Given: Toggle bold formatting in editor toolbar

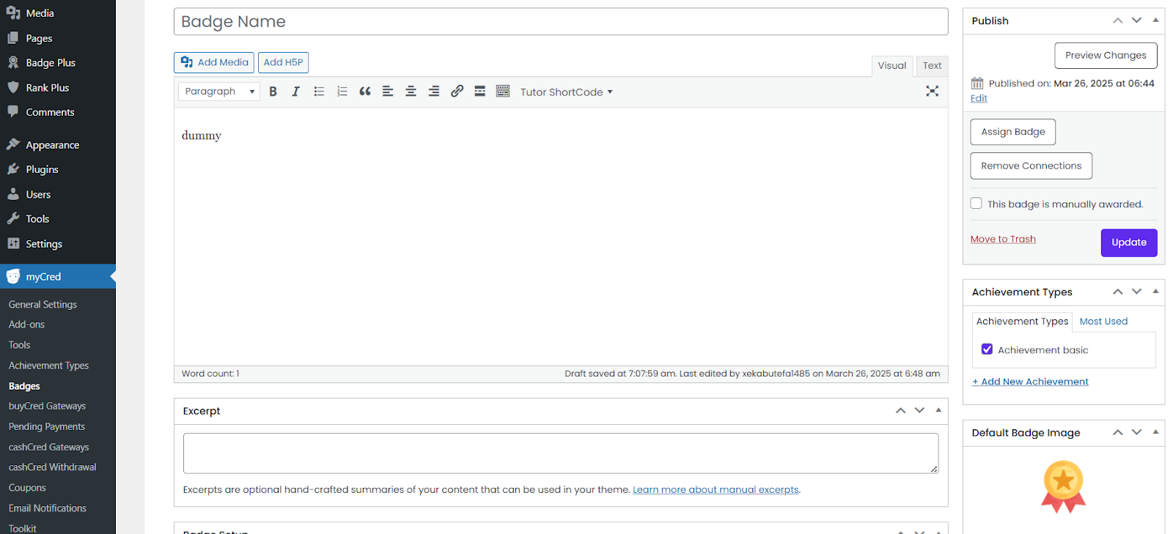Looking at the screenshot, I should (x=273, y=92).
